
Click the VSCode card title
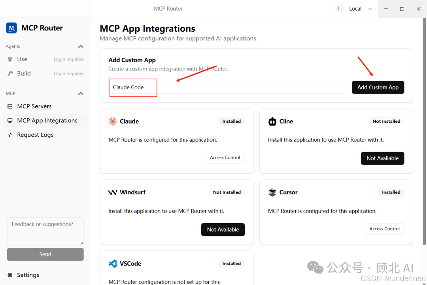[x=130, y=264]
